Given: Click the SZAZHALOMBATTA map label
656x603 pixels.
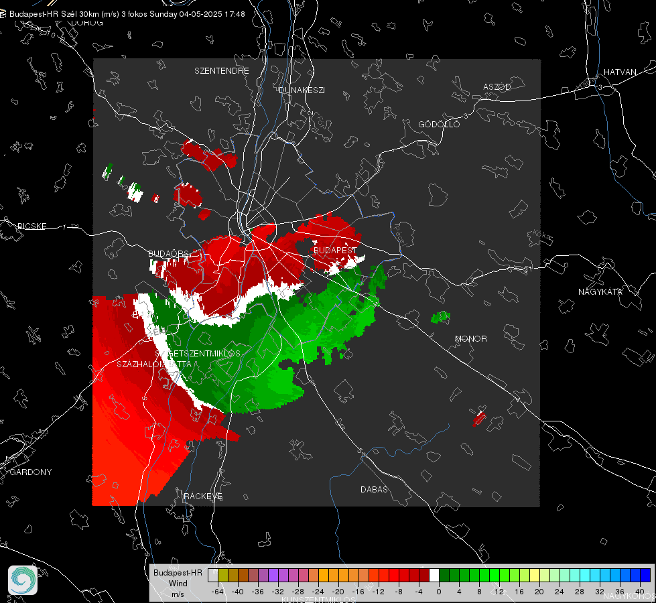Looking at the screenshot, I should [x=154, y=364].
